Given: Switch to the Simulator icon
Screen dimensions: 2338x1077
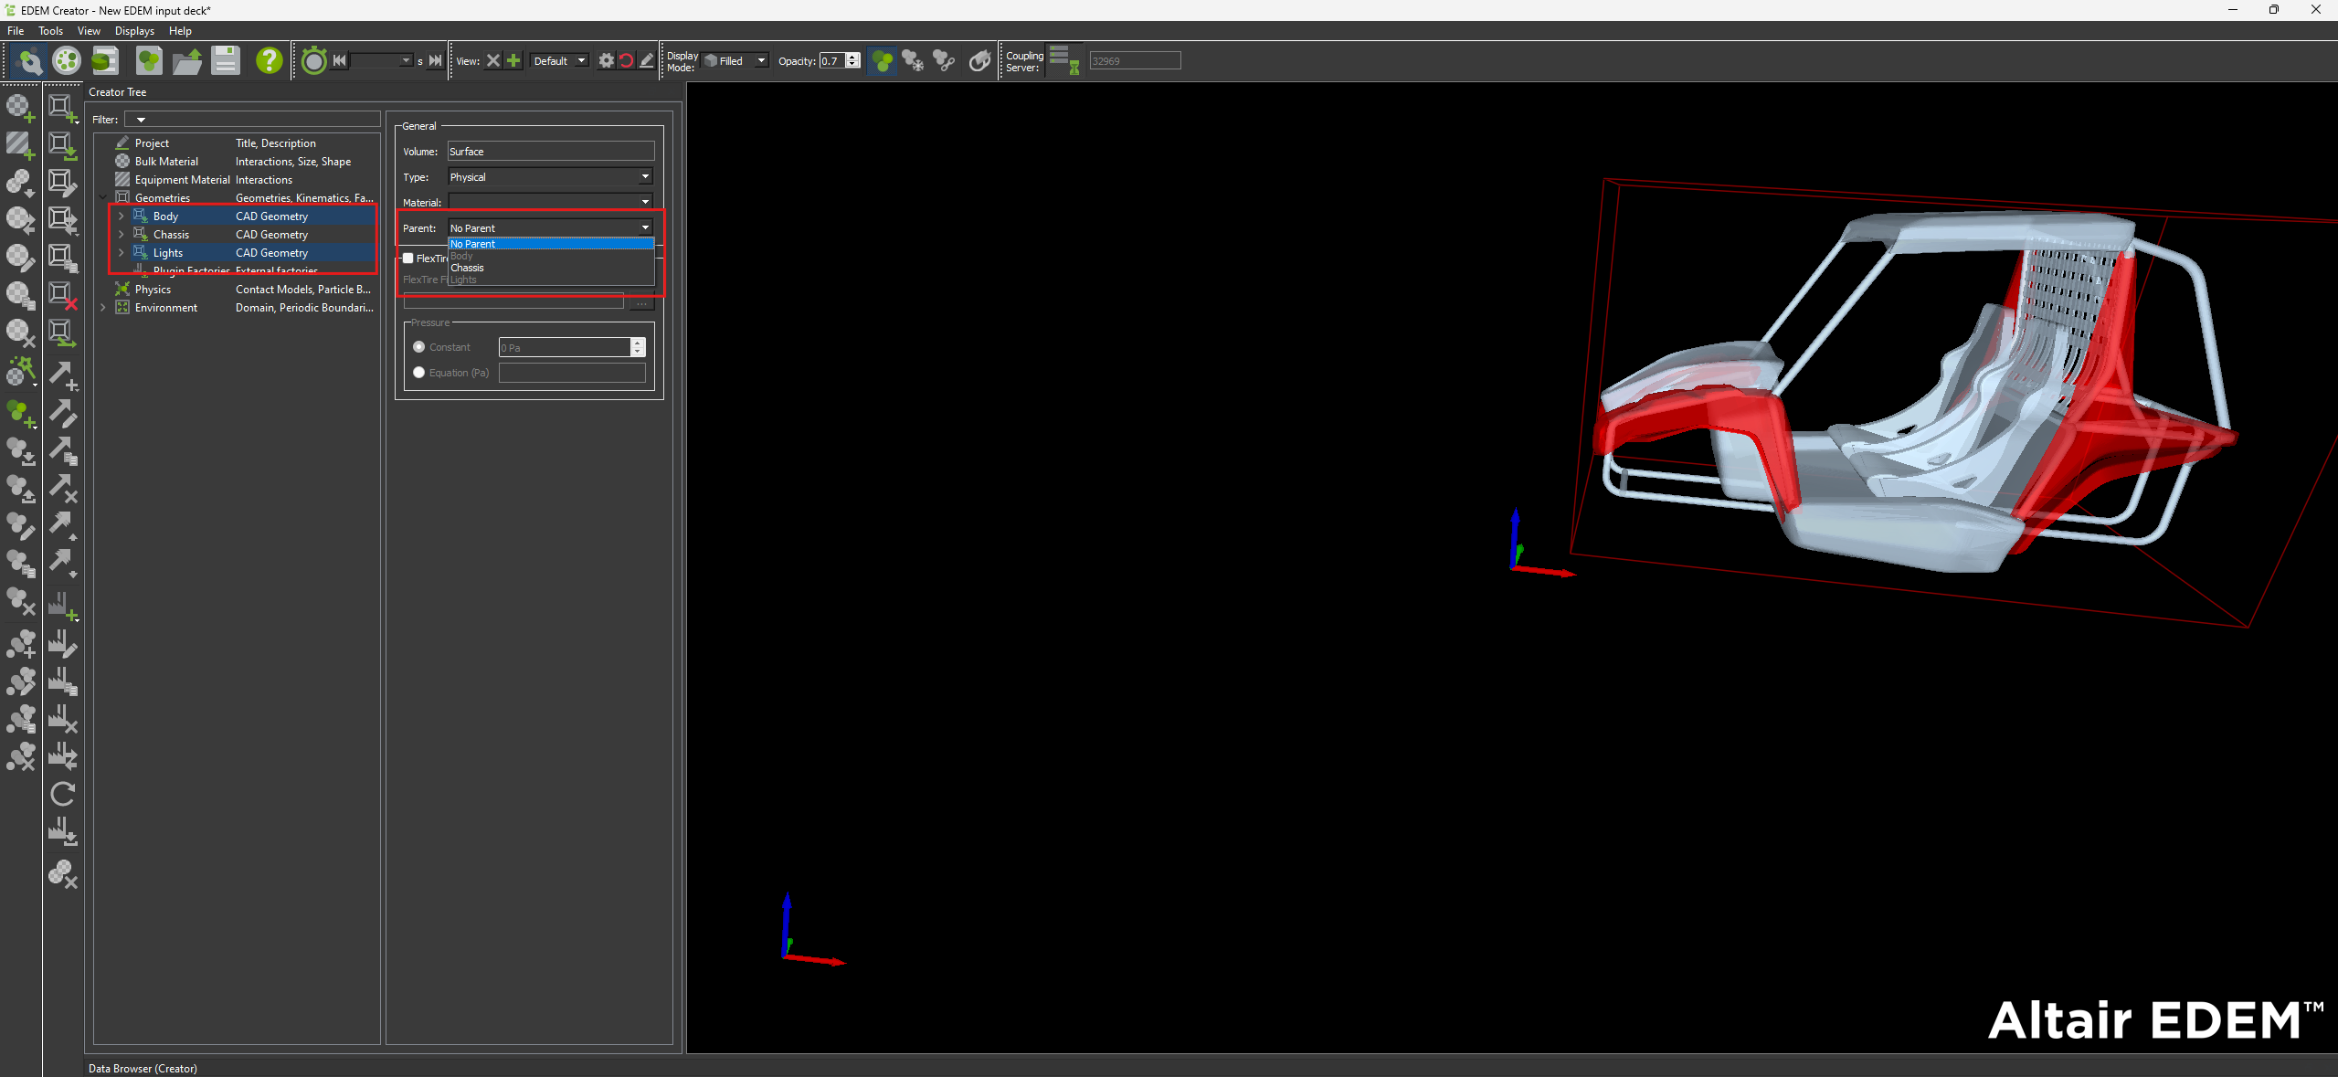Looking at the screenshot, I should (67, 61).
